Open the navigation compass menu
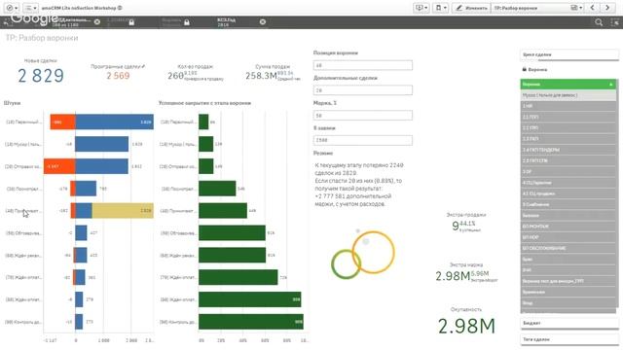Screen dimensions: 623x350 pyautogui.click(x=12, y=8)
